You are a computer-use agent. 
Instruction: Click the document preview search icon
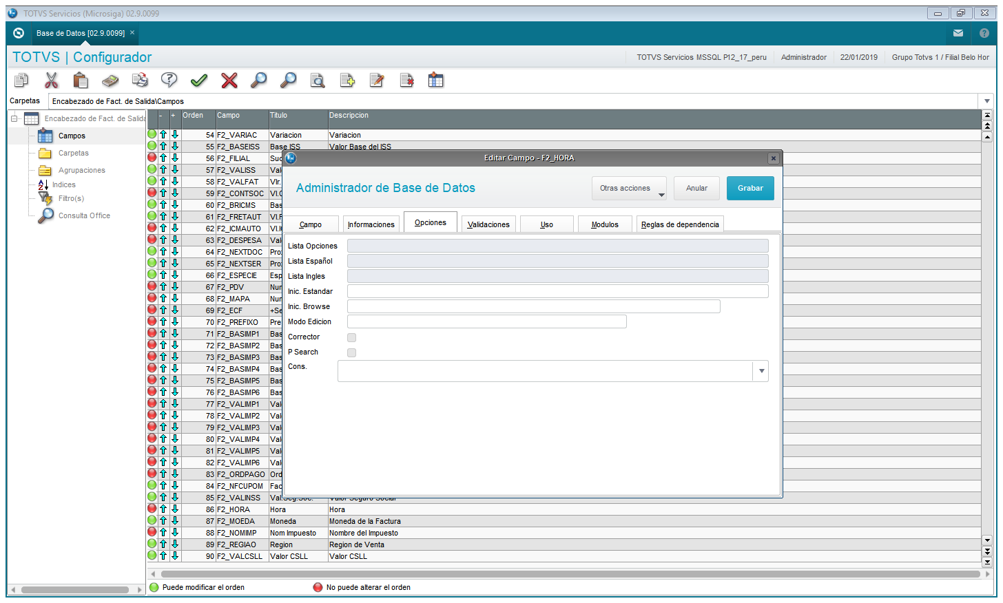318,81
